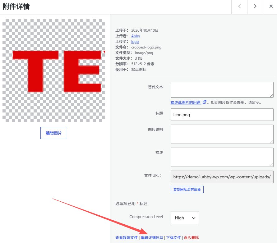Focus the 标题 field containing Icon.png

(x=222, y=115)
